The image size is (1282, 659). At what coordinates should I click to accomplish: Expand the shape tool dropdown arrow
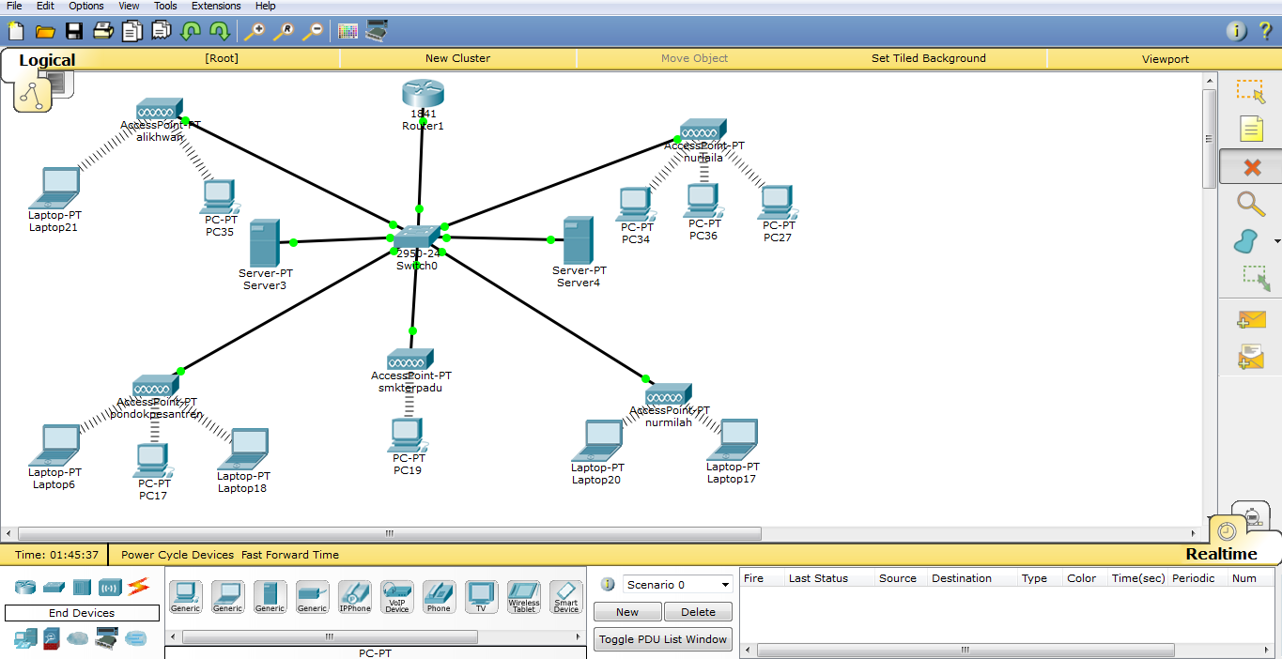click(x=1276, y=242)
